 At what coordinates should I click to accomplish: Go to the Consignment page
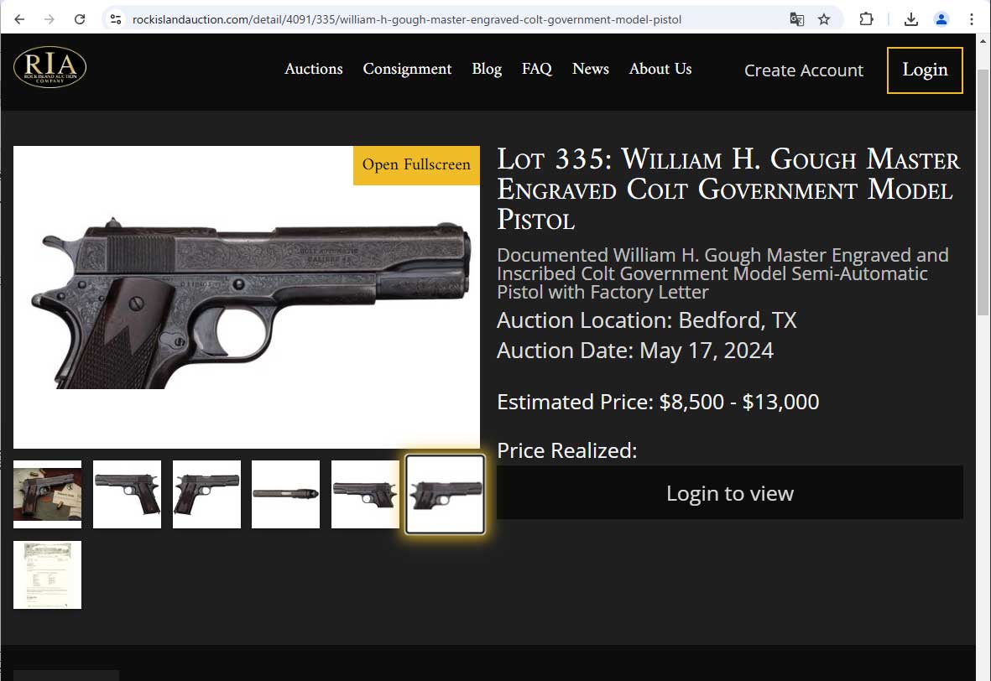pos(407,69)
